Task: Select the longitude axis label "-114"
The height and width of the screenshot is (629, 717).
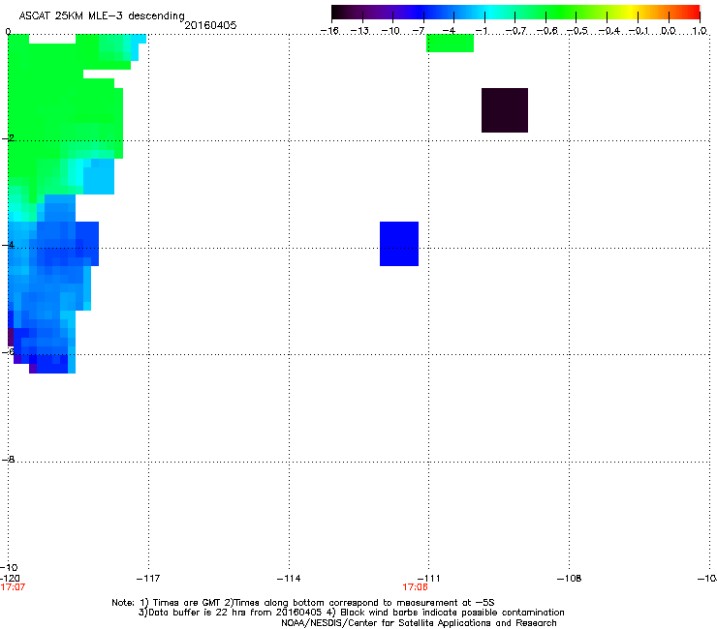Action: pos(289,579)
